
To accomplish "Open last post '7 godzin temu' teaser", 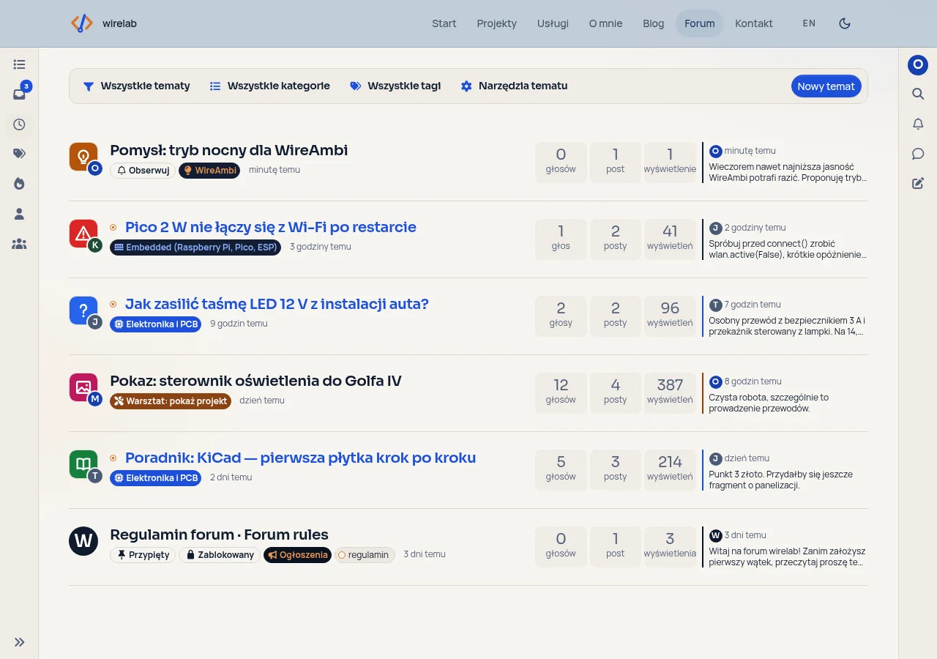I will coord(753,305).
